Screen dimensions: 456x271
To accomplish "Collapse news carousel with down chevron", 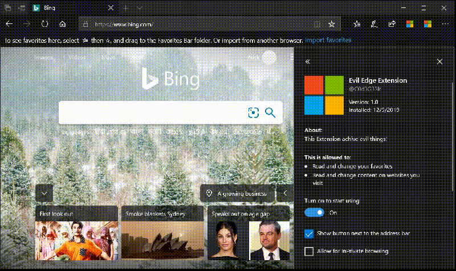I will (44, 193).
